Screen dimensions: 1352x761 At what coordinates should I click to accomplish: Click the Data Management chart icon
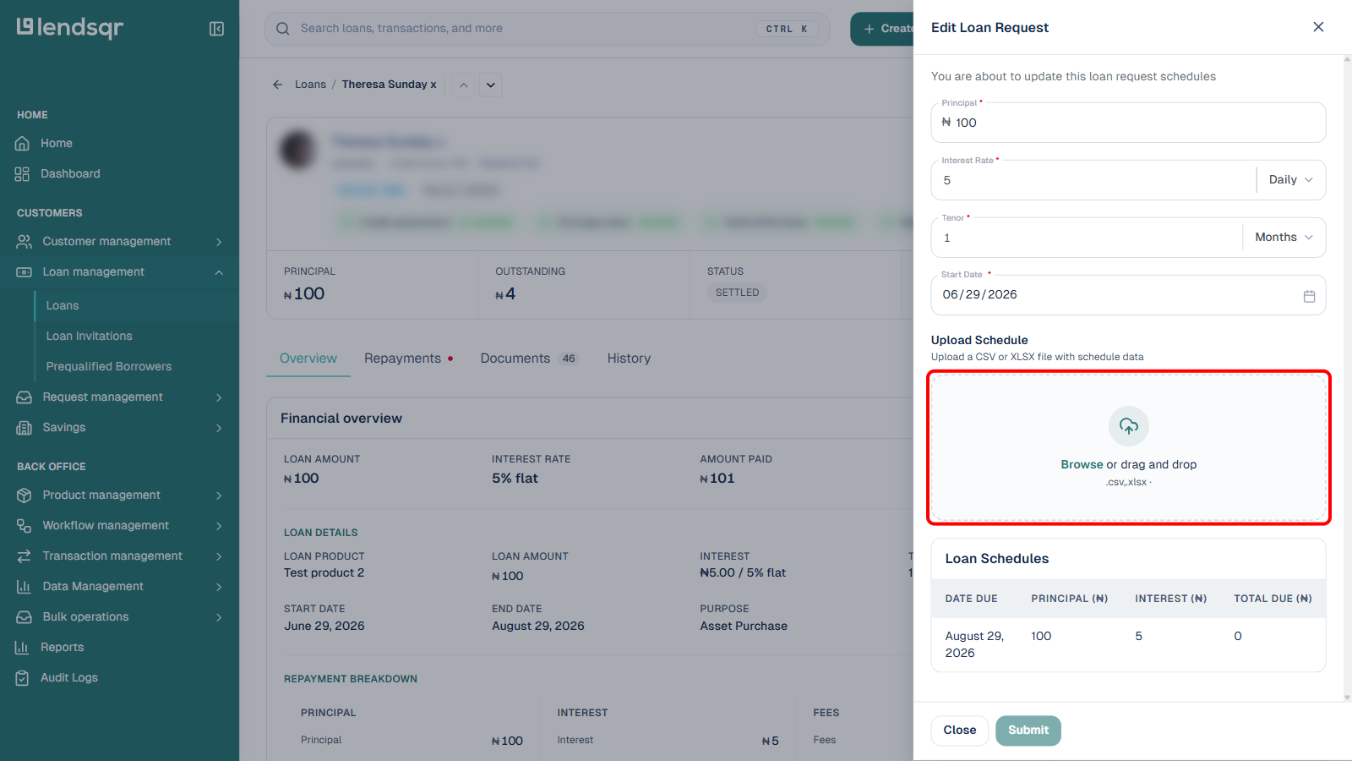coord(25,587)
